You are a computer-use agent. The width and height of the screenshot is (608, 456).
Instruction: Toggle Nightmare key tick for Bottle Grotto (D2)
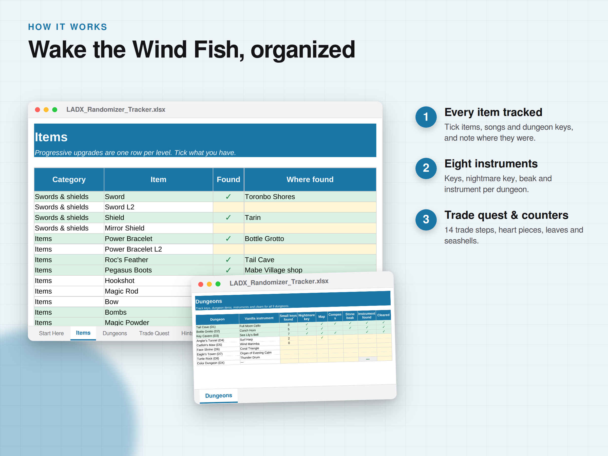click(x=307, y=329)
